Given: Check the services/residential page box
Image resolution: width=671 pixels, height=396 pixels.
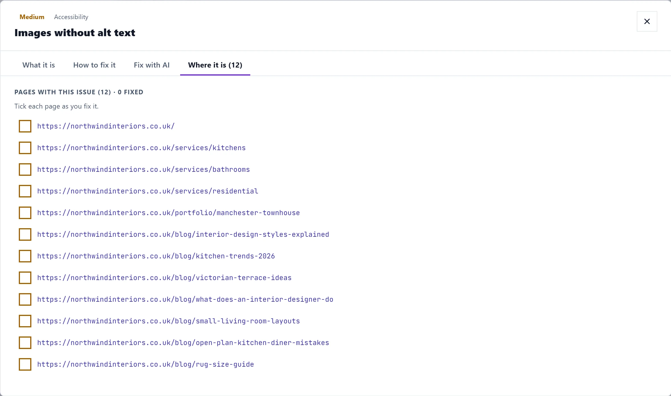Looking at the screenshot, I should (x=25, y=191).
